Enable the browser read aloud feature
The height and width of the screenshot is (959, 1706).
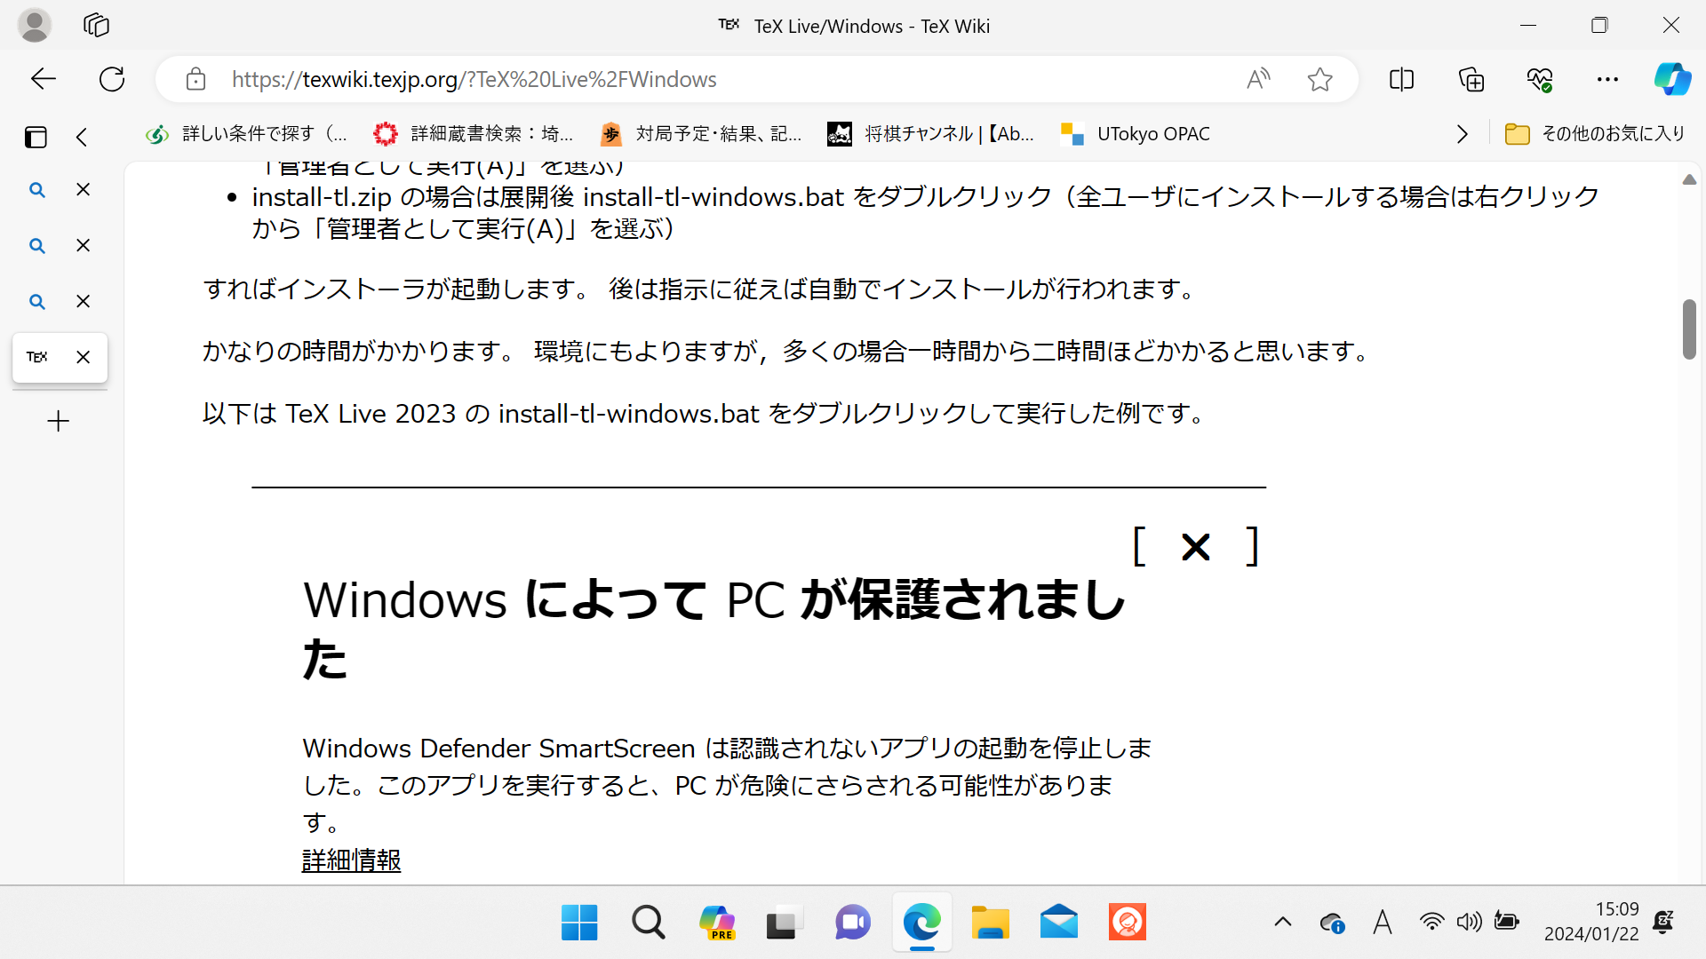(x=1257, y=78)
